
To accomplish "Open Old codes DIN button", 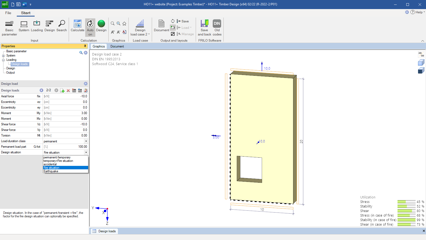I will click(x=217, y=28).
